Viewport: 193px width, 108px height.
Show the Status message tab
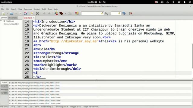4,82
